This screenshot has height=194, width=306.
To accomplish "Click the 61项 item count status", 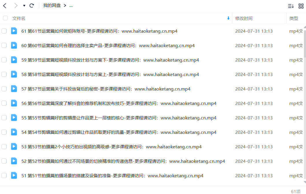I will [296, 191].
